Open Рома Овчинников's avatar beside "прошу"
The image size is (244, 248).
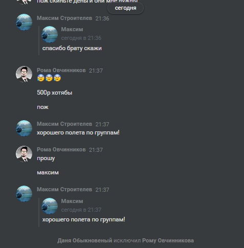point(24,154)
